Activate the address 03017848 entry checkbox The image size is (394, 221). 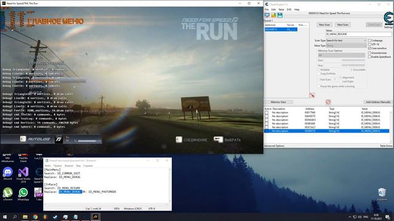tap(267, 112)
